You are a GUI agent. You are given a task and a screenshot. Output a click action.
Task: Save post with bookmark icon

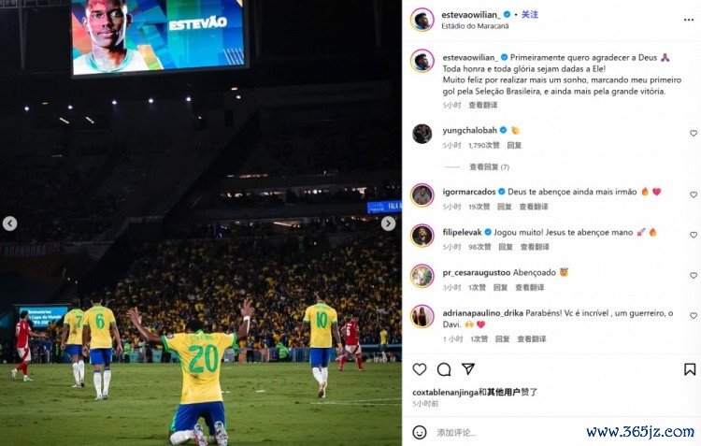click(690, 369)
